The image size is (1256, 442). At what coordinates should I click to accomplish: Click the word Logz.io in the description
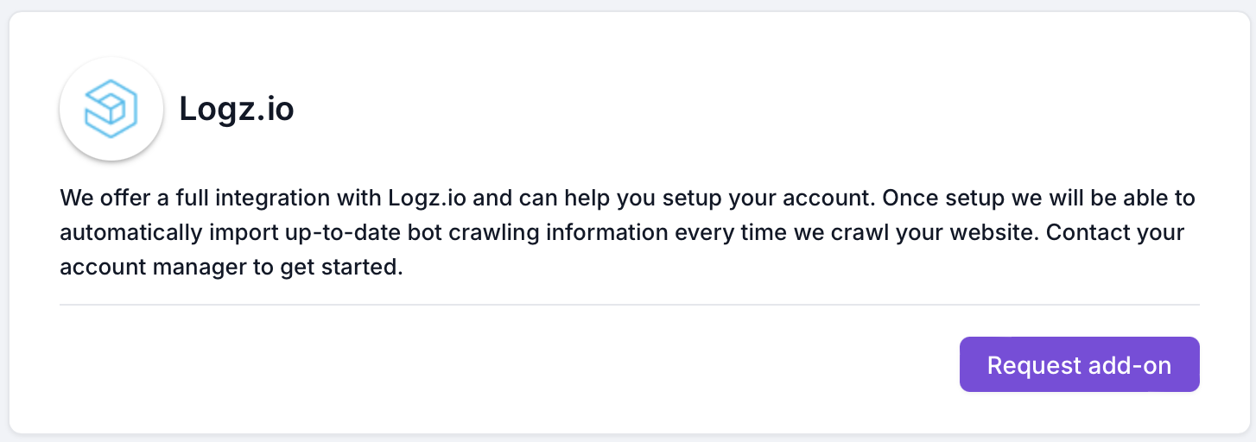426,199
